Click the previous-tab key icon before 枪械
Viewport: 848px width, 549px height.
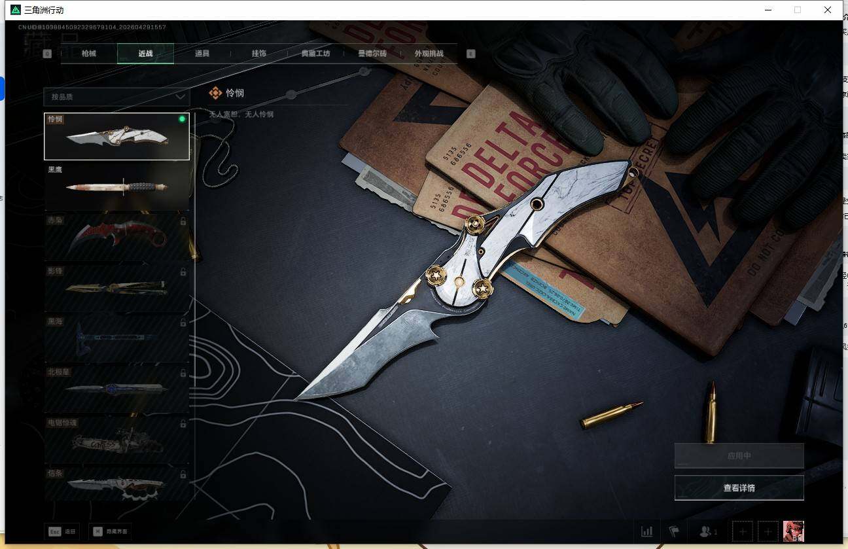47,54
